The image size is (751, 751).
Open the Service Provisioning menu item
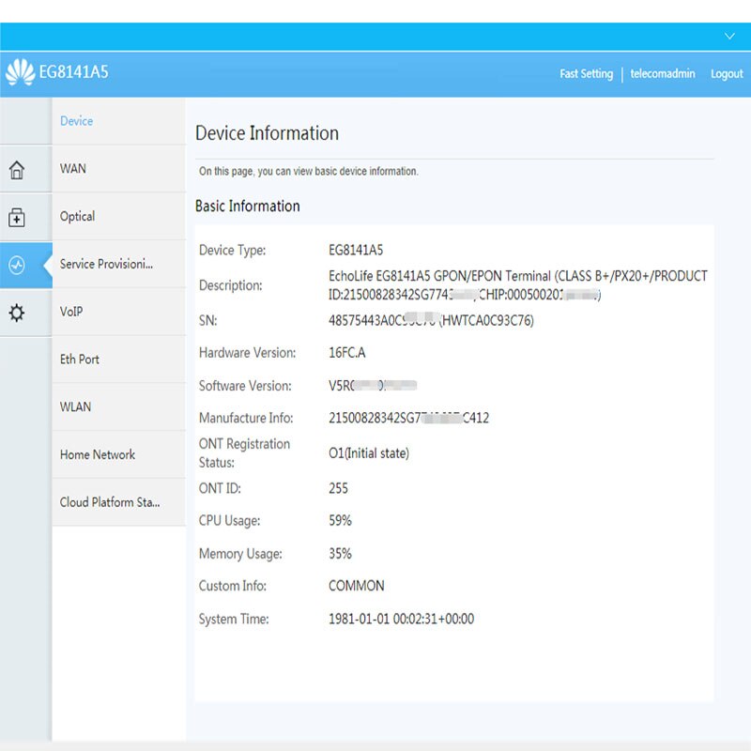click(x=119, y=264)
